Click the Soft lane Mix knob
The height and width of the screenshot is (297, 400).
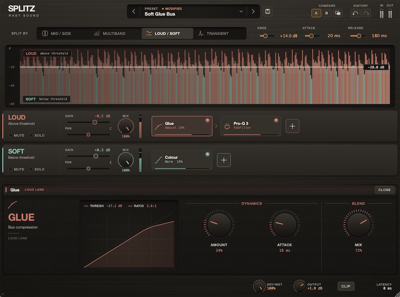tap(126, 160)
